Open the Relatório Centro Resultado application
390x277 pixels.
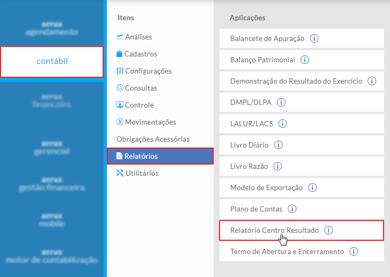pyautogui.click(x=274, y=230)
